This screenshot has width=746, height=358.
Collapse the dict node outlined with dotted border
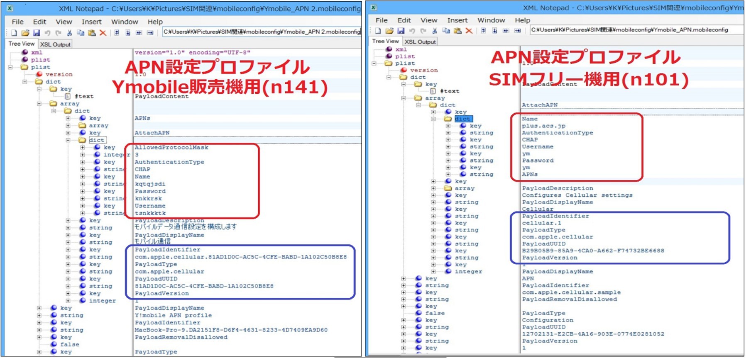[x=68, y=140]
